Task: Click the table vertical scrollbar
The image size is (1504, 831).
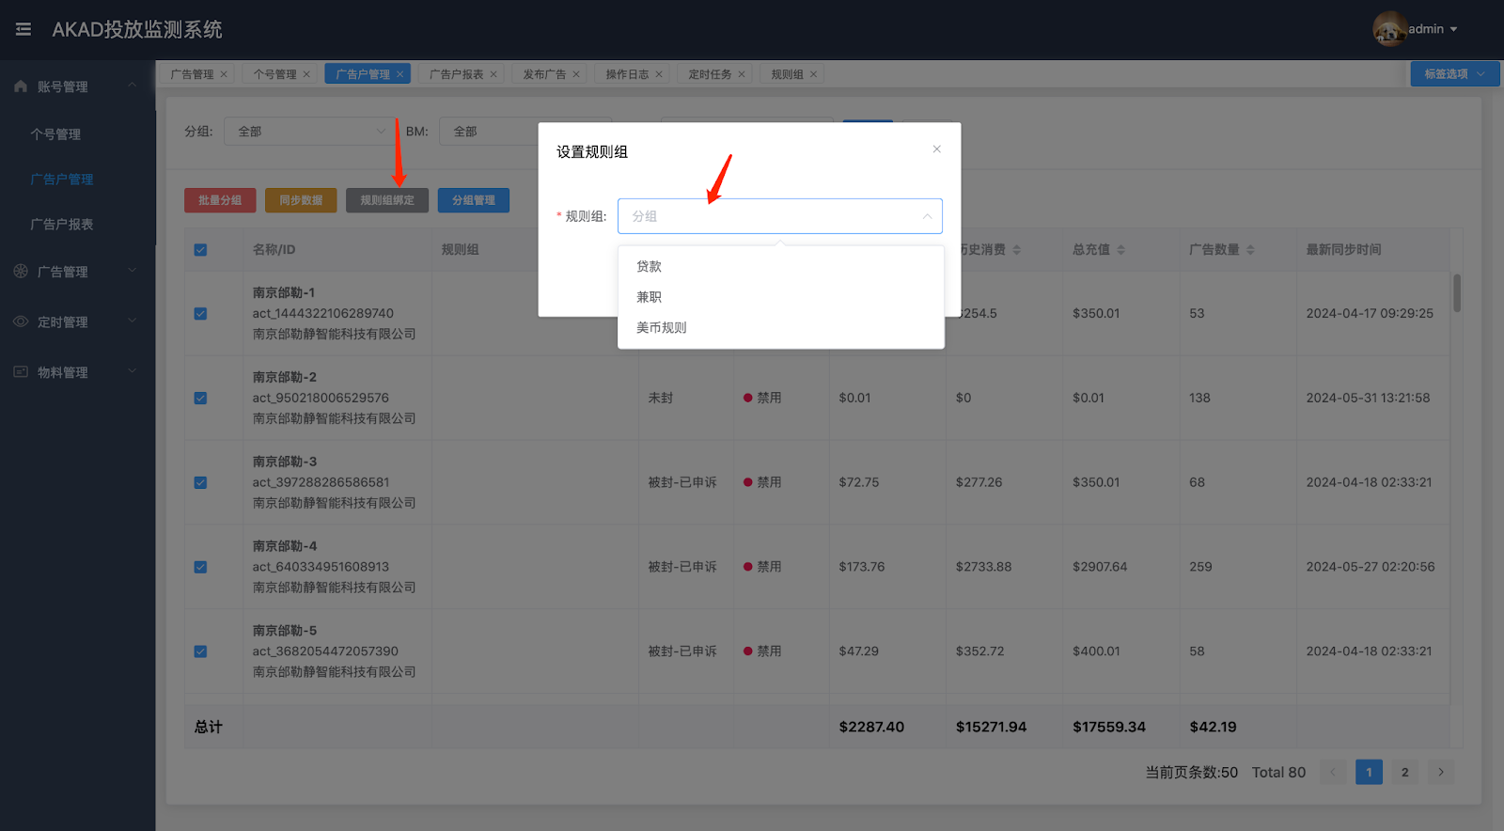Action: [x=1457, y=293]
